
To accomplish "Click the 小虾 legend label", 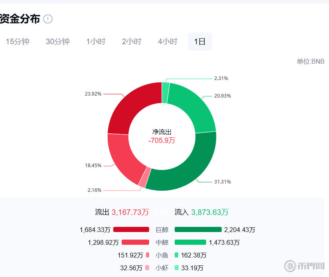I will 162,268.
